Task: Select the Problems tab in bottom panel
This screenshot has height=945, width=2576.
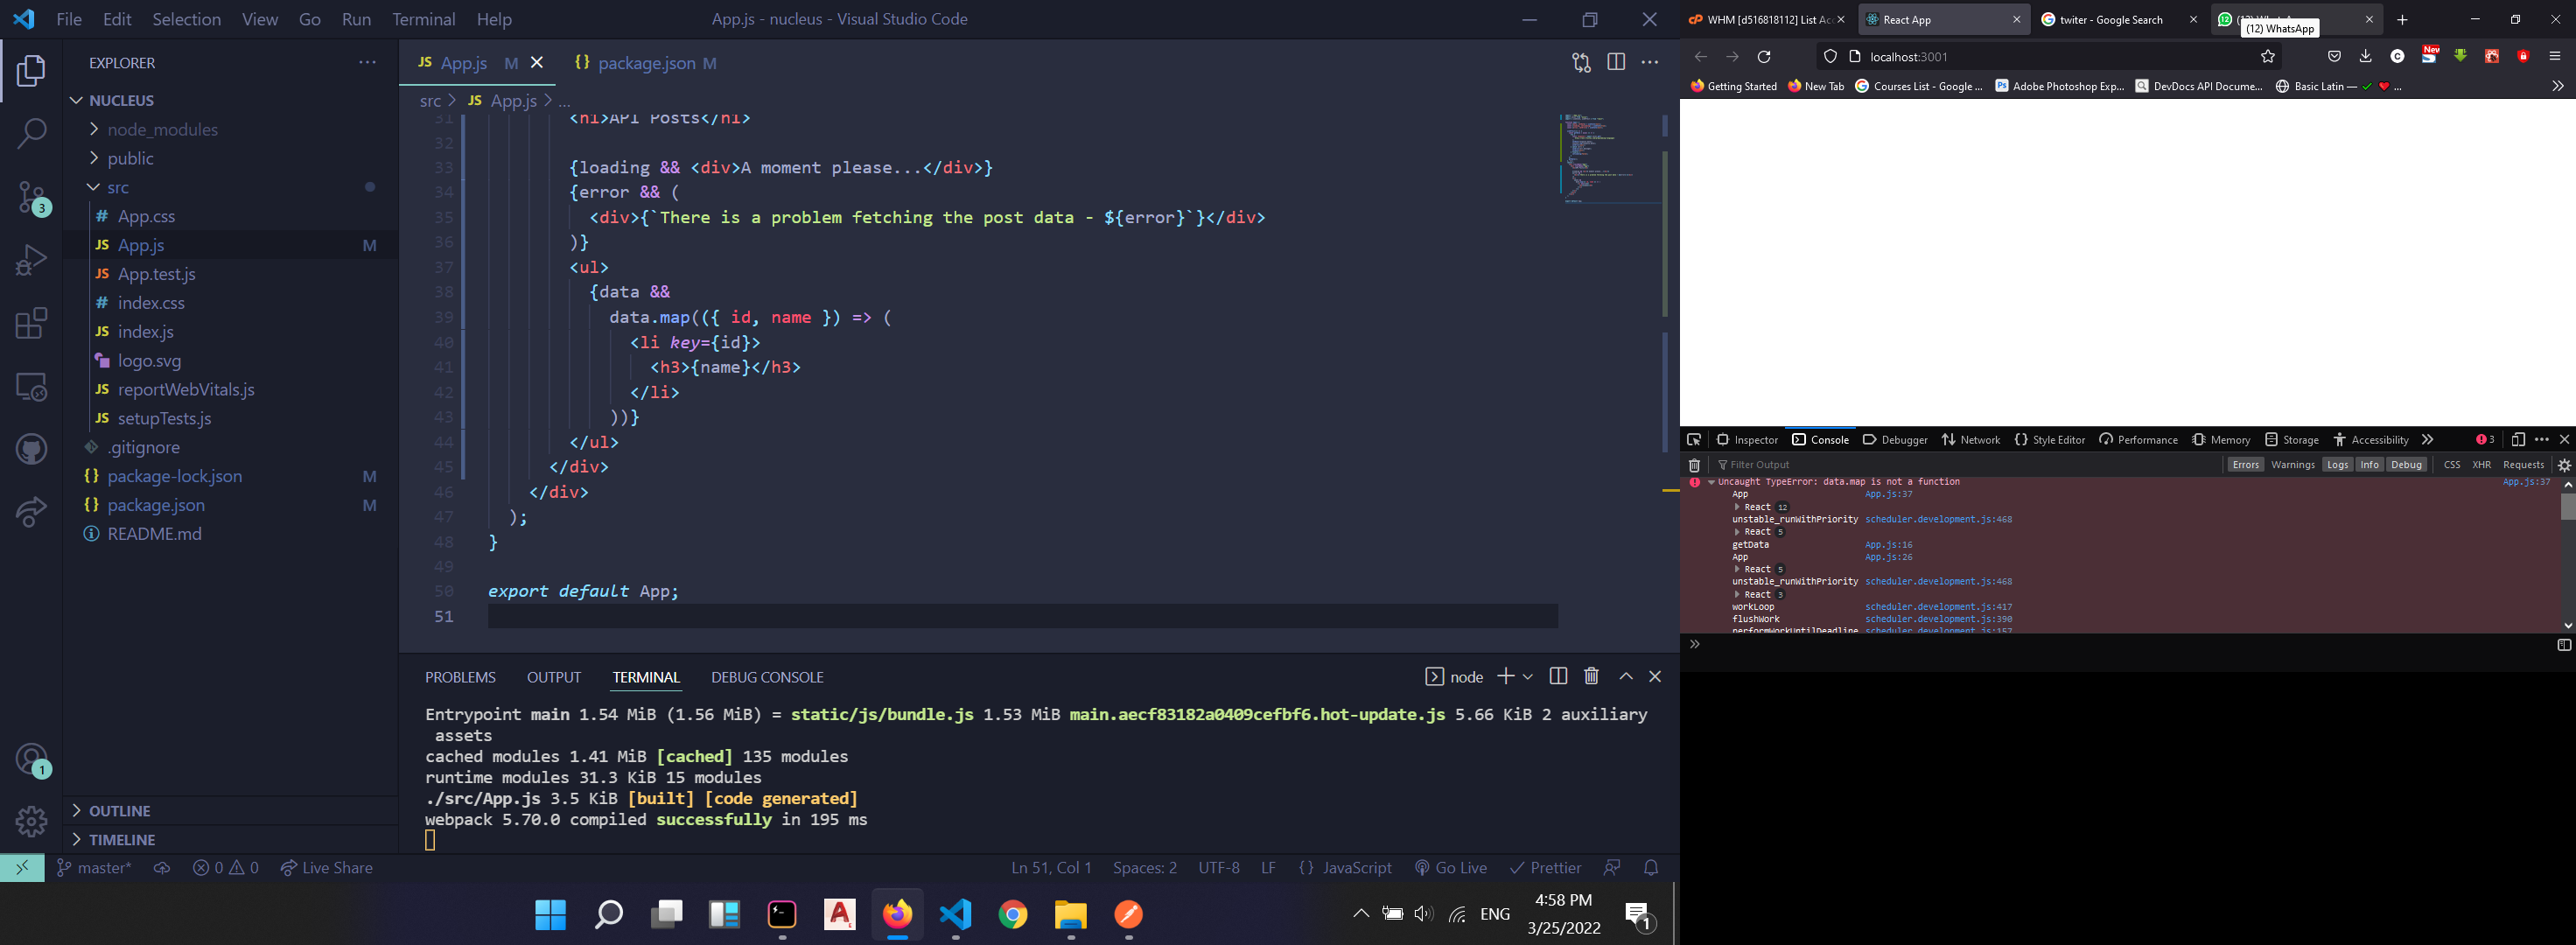Action: [460, 677]
